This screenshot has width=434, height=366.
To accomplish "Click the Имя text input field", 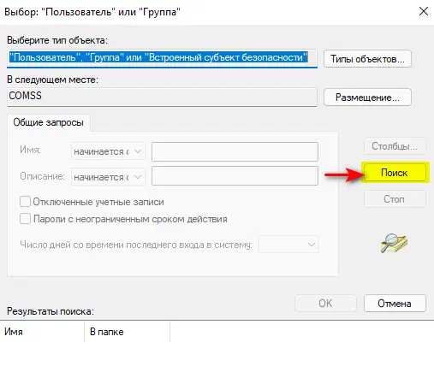I will pos(235,151).
